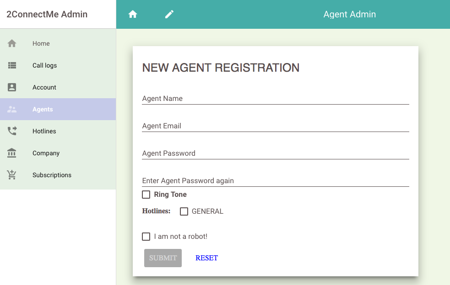
Task: Click the Hotlines phone-forward icon
Action: 12,131
